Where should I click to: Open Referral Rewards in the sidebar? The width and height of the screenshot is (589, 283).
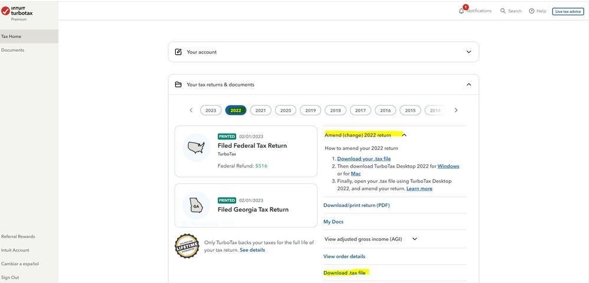(18, 237)
